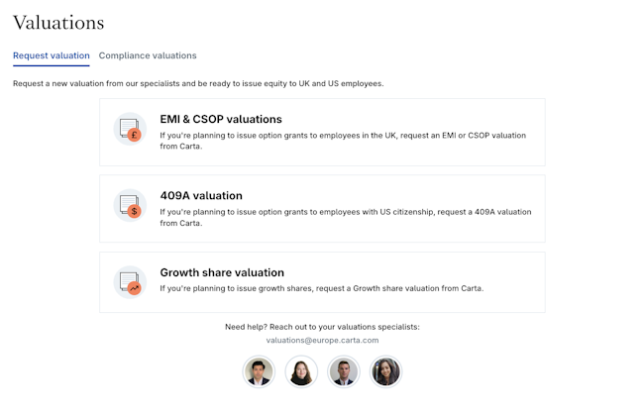Click the third specialist avatar from the left
This screenshot has width=644, height=414.
pos(343,371)
